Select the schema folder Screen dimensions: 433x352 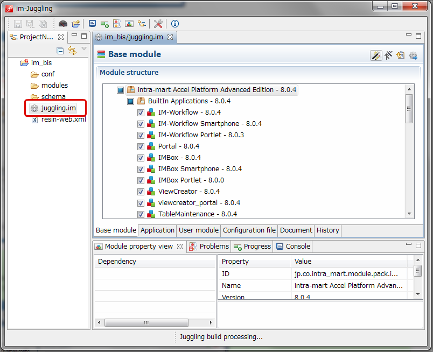53,97
